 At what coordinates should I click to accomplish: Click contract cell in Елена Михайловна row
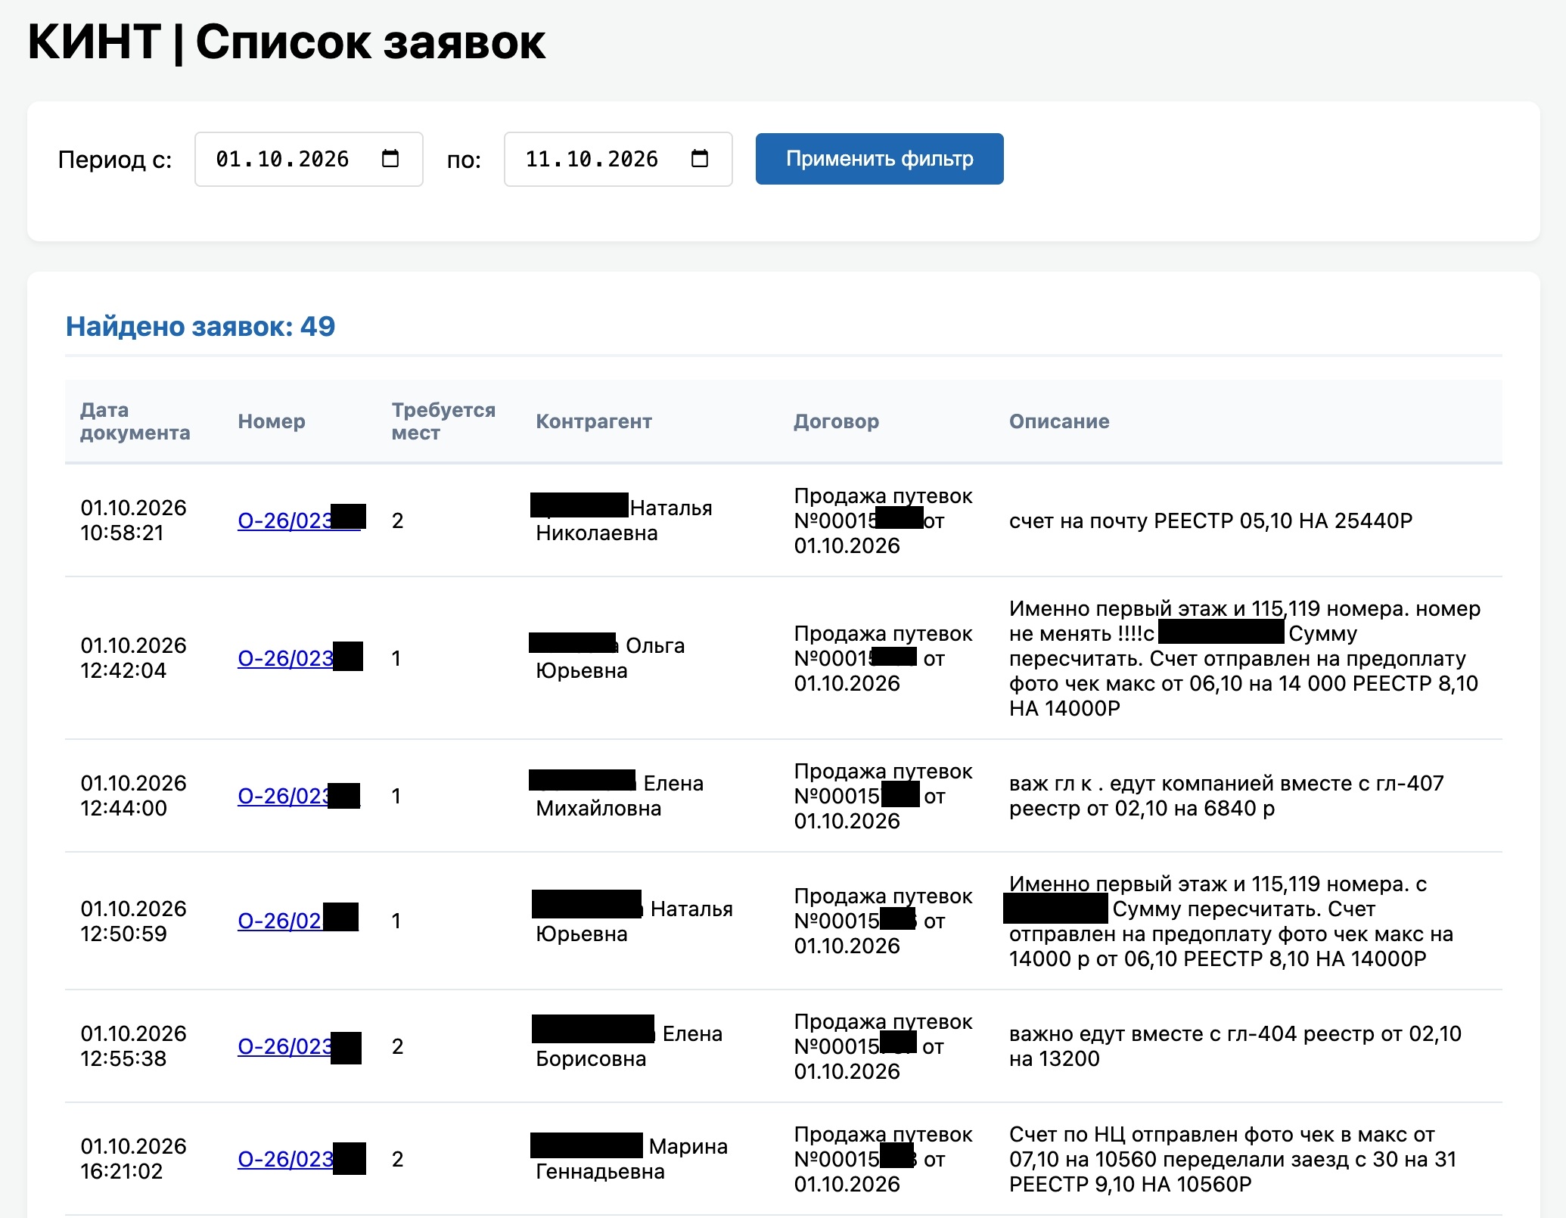884,796
